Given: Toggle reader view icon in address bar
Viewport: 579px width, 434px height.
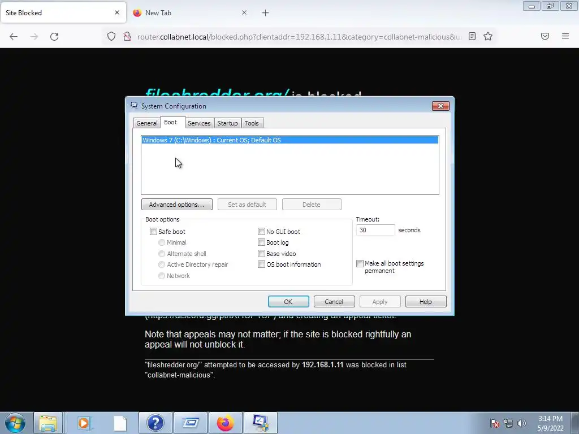Looking at the screenshot, I should pos(472,36).
